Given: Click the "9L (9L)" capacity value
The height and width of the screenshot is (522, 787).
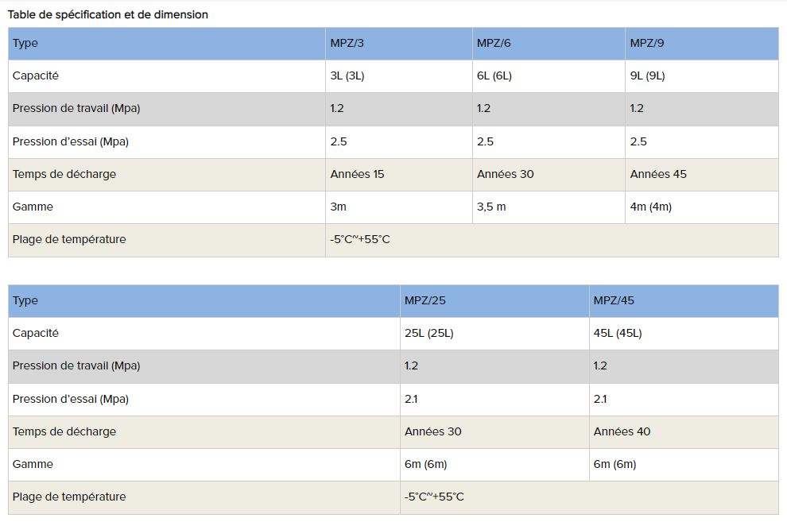Looking at the screenshot, I should [648, 76].
